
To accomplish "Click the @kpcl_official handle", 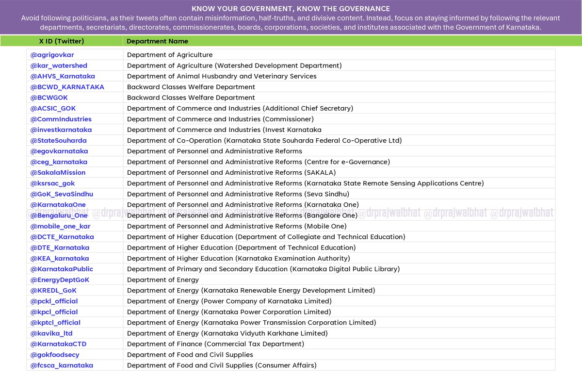I will tap(54, 312).
